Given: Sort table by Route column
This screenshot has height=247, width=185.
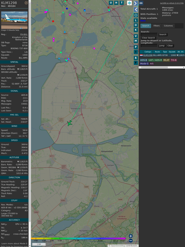Looking at the screenshot, I should pyautogui.click(x=157, y=52).
